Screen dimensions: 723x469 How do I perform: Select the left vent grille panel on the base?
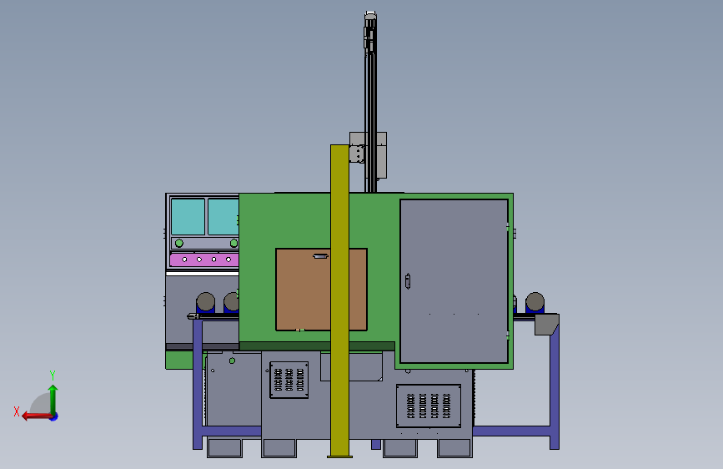tap(289, 380)
